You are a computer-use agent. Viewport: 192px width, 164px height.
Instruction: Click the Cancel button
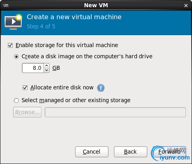click(92, 152)
